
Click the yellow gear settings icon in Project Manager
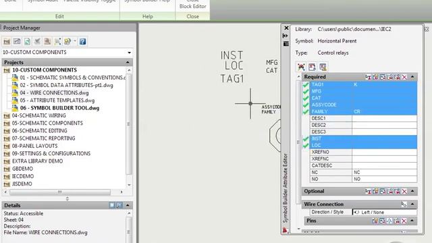click(67, 42)
